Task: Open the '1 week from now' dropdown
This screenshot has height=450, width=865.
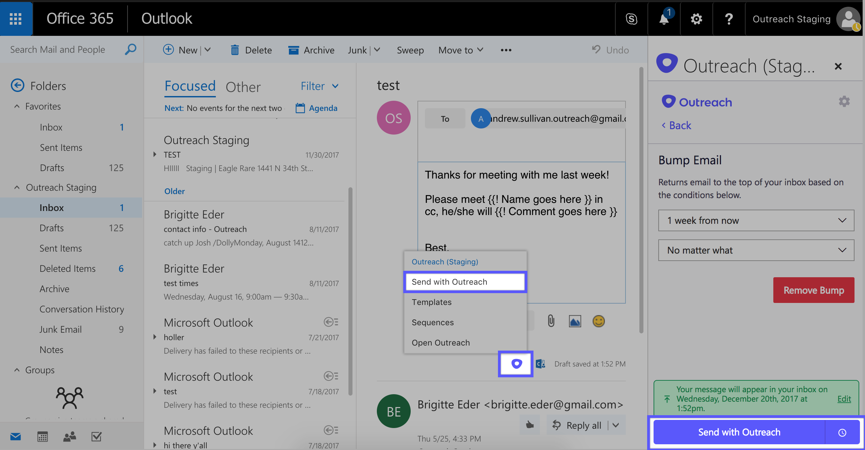Action: click(756, 220)
